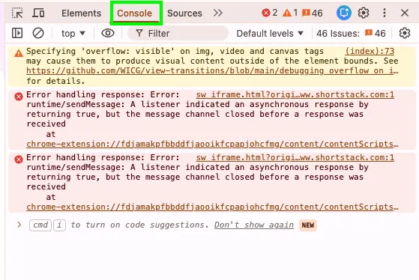Open the second chrome-extension contentScripts link
419x280 pixels.
tap(212, 207)
